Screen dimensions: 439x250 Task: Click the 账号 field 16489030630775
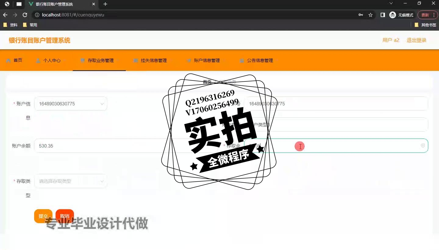[x=336, y=104]
